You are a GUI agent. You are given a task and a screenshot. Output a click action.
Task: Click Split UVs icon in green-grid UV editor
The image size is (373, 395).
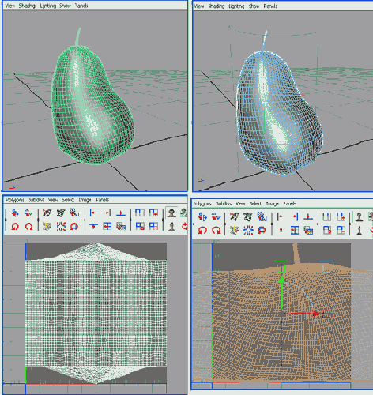47,226
